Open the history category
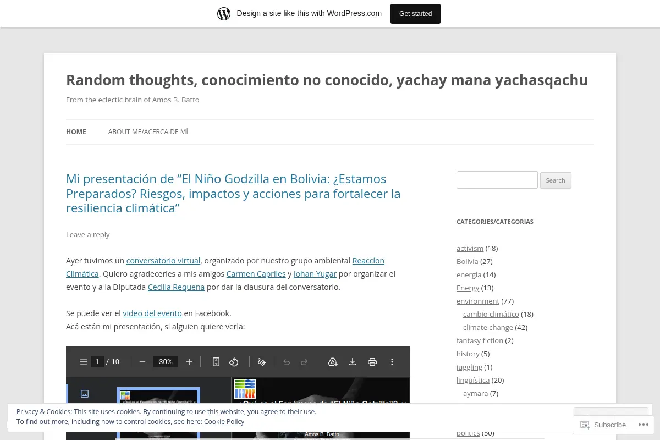The height and width of the screenshot is (440, 660). 468,354
